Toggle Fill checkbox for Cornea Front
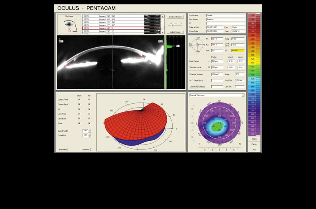 tap(89, 100)
